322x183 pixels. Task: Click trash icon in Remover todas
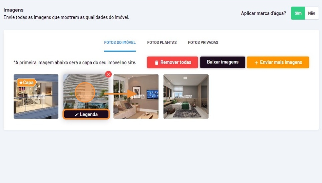coord(157,62)
